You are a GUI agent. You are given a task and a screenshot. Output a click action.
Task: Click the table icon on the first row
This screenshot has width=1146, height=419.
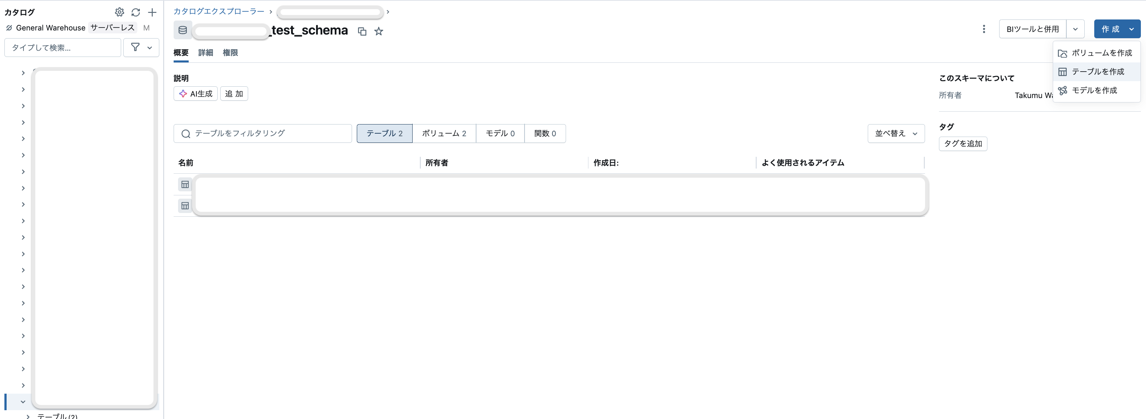[x=185, y=184]
